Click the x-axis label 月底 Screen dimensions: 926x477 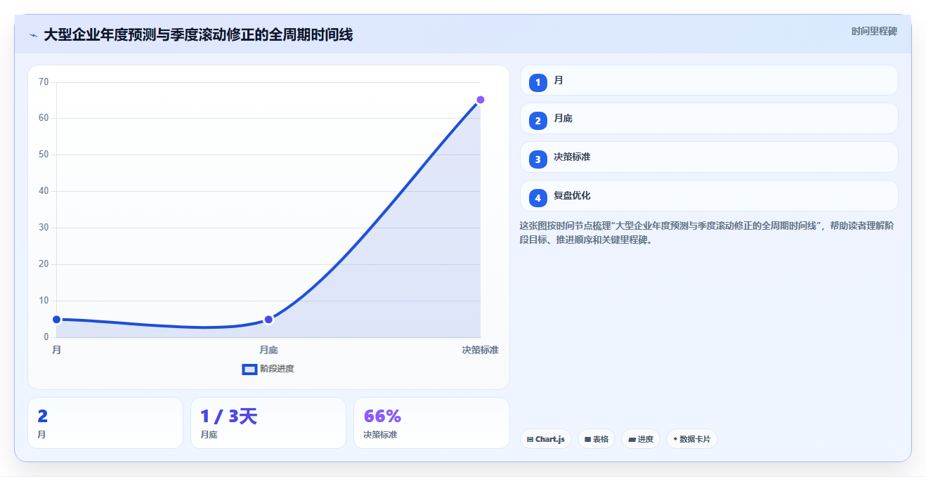[x=268, y=350]
